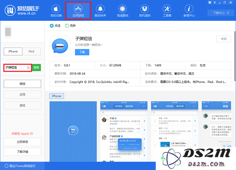The width and height of the screenshot is (236, 170).
Task: Download the 子弹短信 app with 下载
Action: click(82, 52)
